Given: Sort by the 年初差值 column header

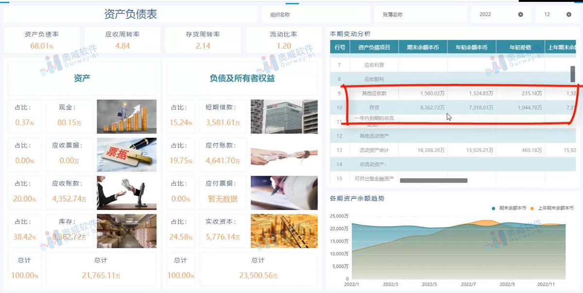Looking at the screenshot, I should point(520,47).
